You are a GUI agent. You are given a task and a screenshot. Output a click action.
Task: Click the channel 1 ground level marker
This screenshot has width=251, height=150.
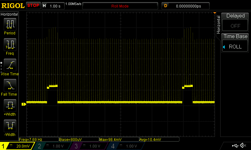tap(24, 104)
